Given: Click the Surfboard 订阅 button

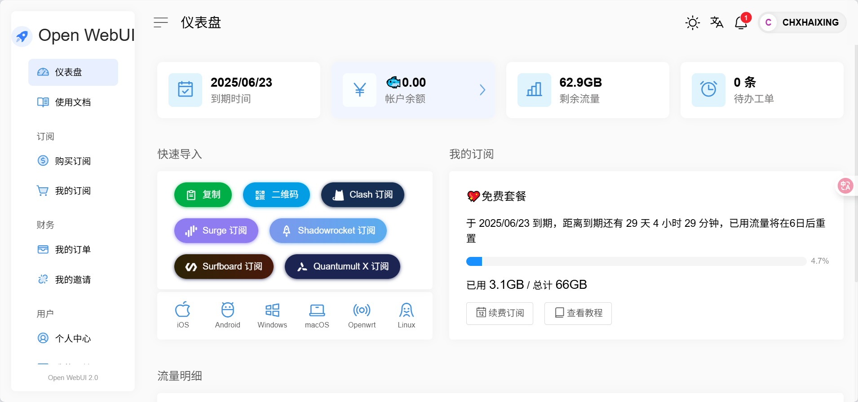Looking at the screenshot, I should click(x=224, y=266).
